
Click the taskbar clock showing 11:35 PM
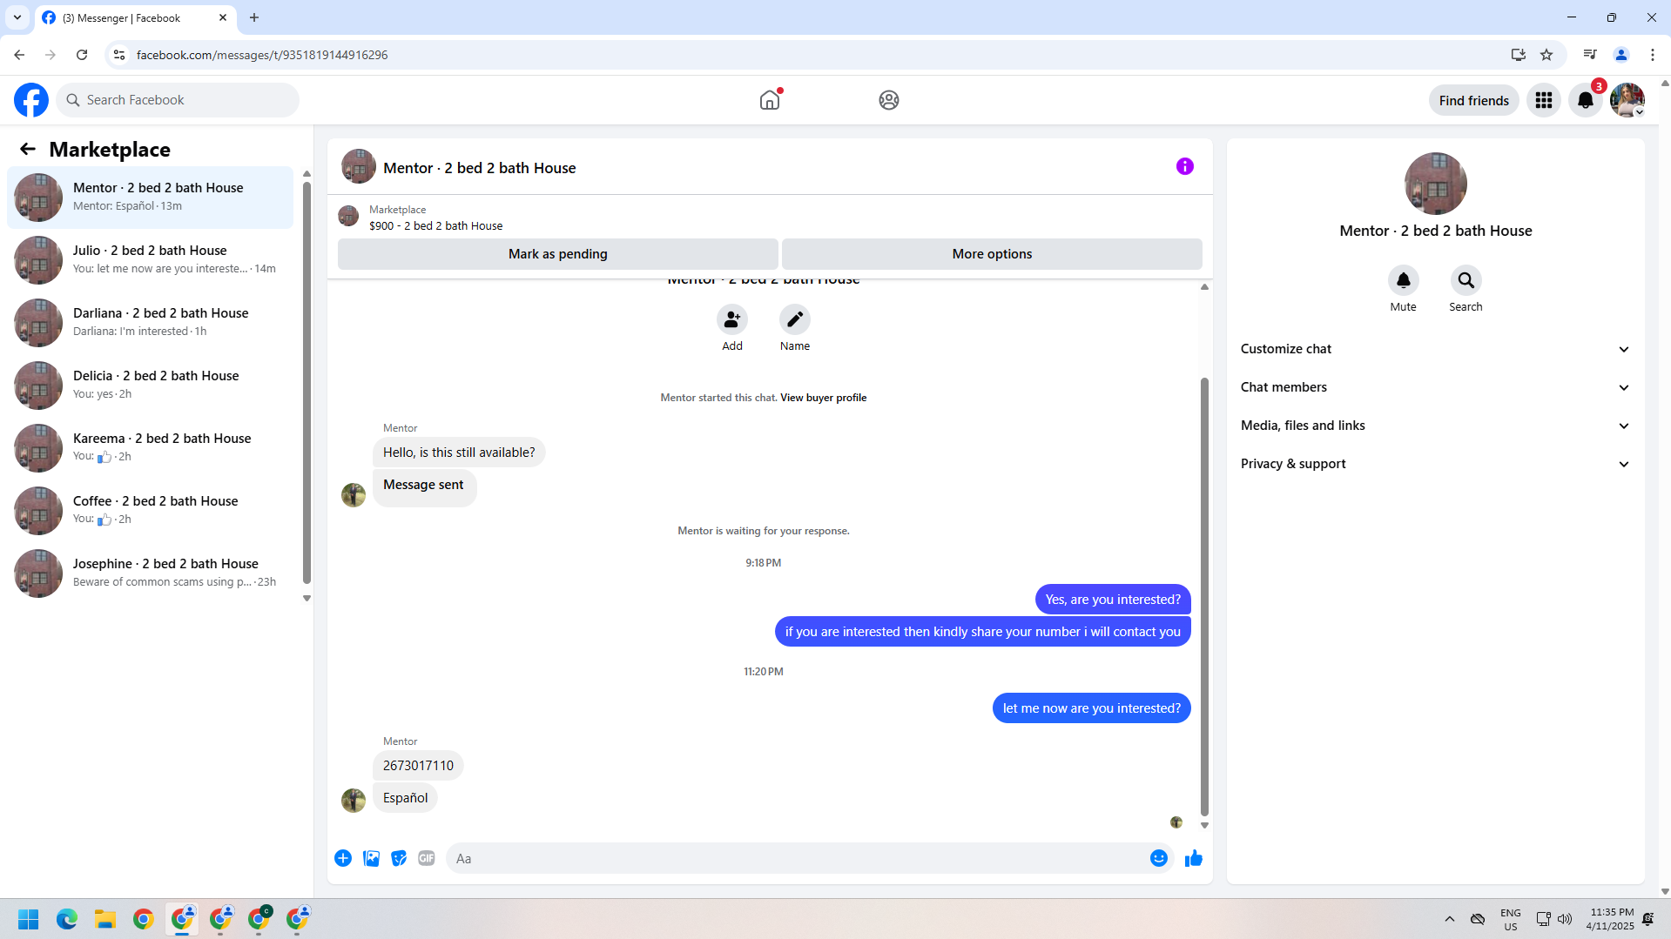[x=1610, y=919]
